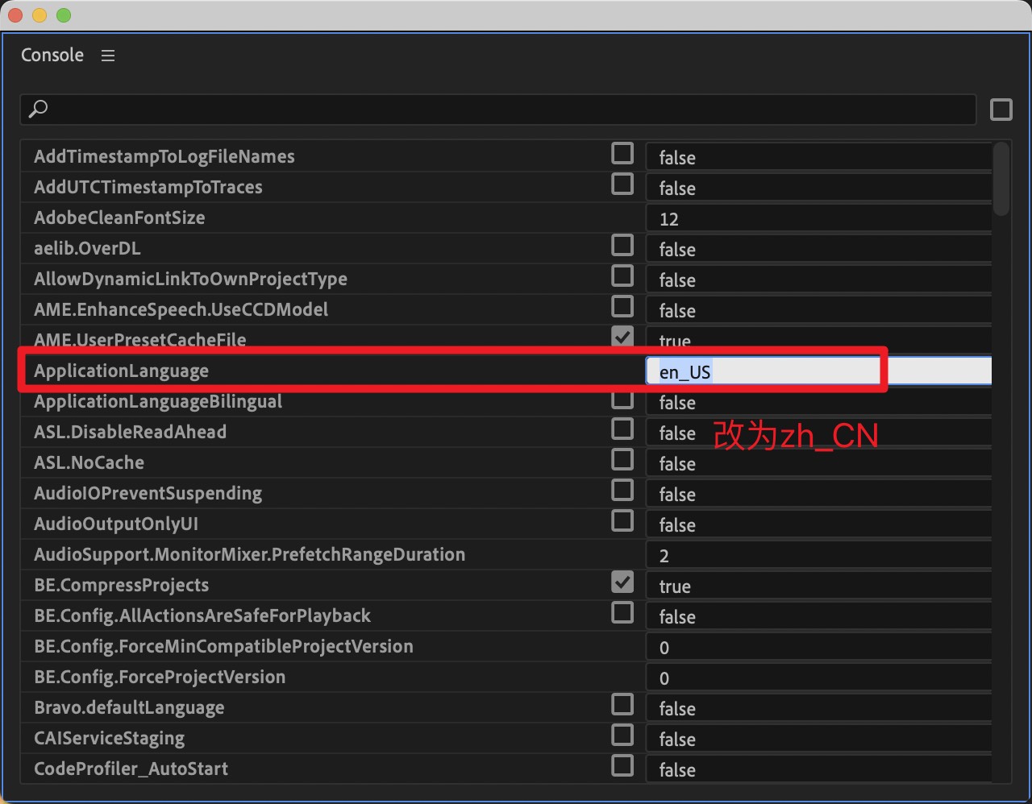Select the AddTimestampToLogFileNames label

point(164,156)
